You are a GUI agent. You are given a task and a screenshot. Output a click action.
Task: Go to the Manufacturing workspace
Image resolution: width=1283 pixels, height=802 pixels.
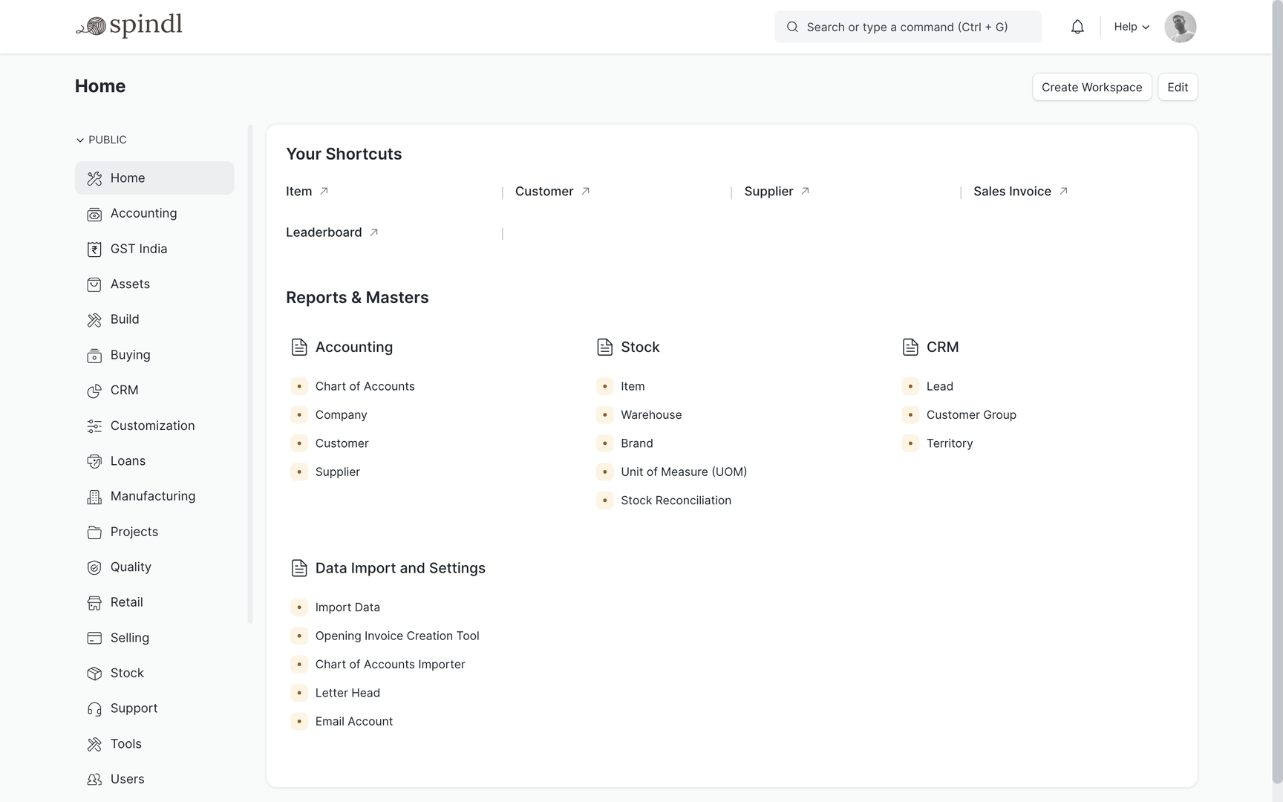pos(154,496)
